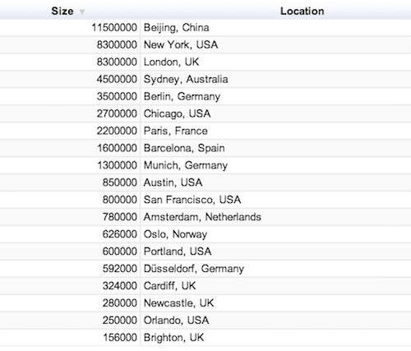
Task: Sort by the Size column header
Action: pos(62,12)
